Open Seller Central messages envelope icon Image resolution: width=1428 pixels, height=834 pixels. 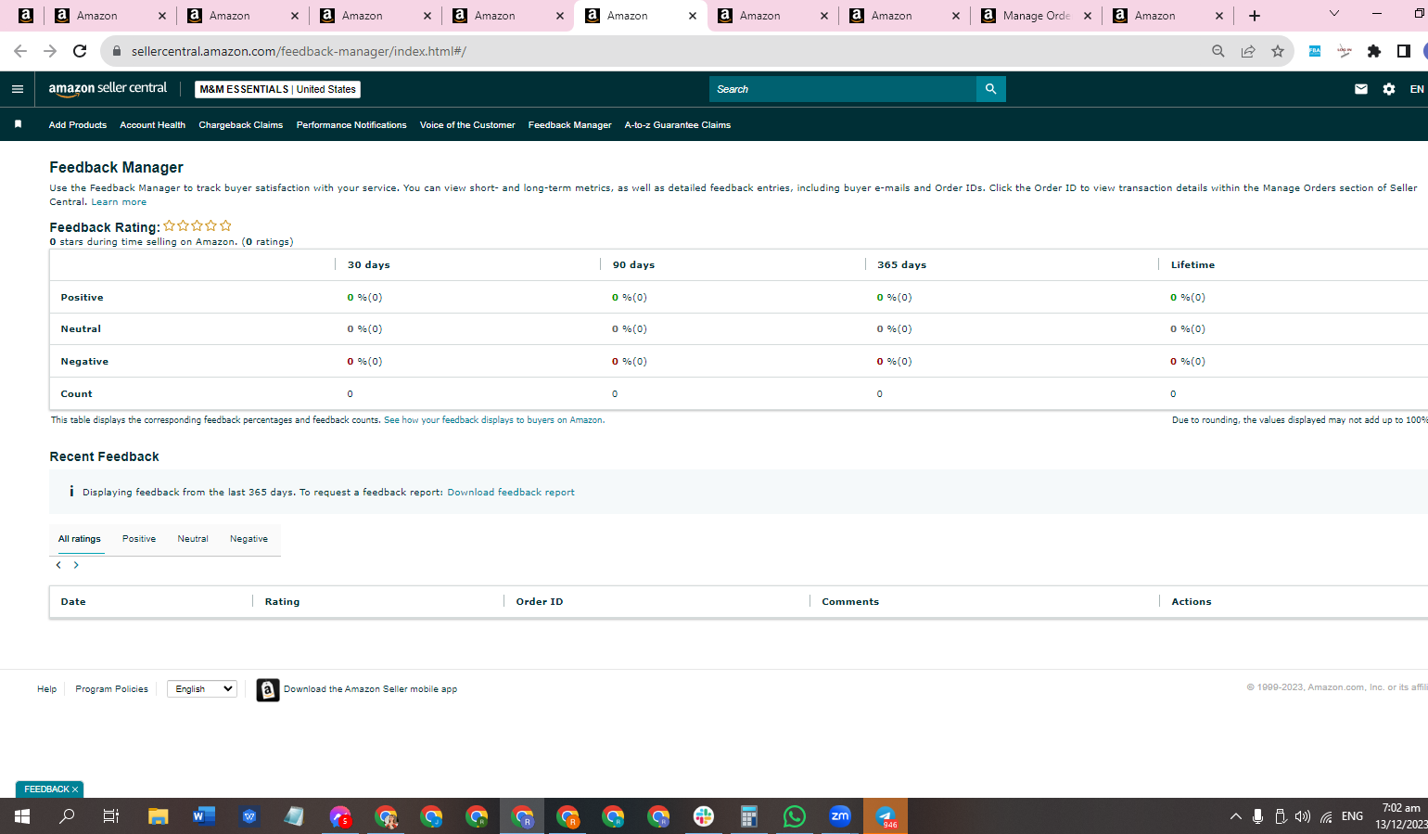pyautogui.click(x=1361, y=89)
